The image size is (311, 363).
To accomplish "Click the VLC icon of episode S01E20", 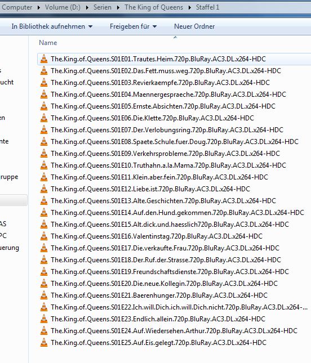I will (x=44, y=283).
